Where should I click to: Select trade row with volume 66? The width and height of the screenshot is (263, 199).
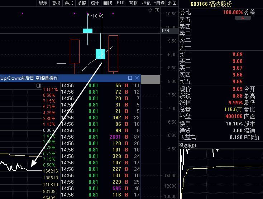[100, 86]
